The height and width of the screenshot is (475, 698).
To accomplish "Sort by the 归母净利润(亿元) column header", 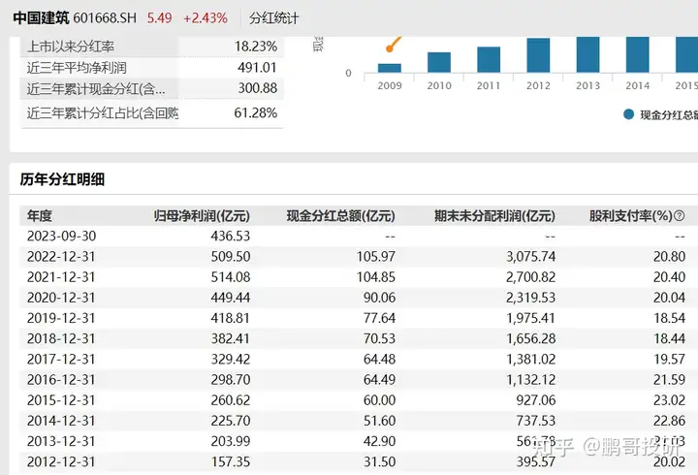I will point(202,216).
